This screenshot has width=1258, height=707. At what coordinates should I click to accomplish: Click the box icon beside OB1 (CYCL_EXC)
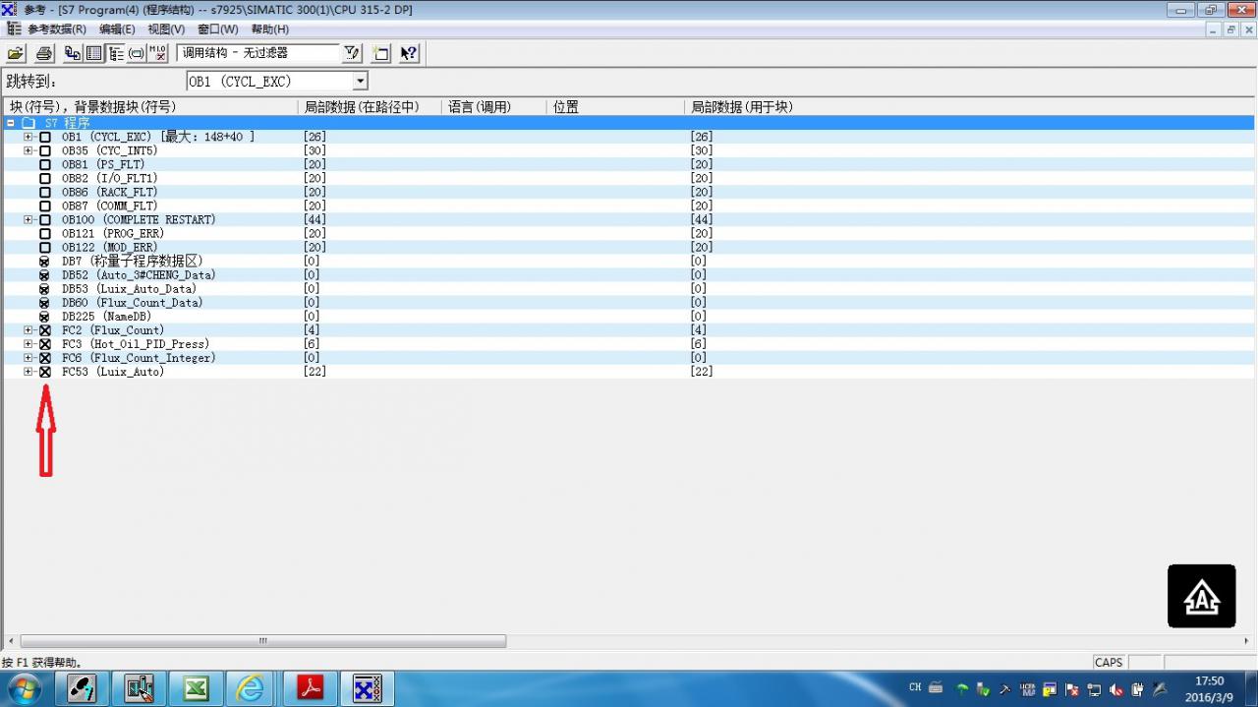tap(45, 137)
